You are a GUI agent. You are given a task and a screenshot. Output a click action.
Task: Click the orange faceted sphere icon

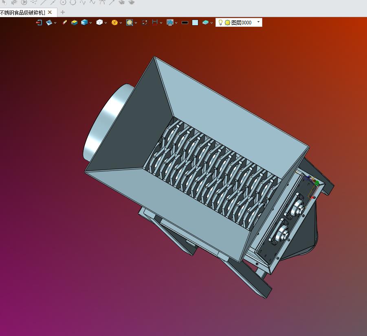[x=114, y=22]
